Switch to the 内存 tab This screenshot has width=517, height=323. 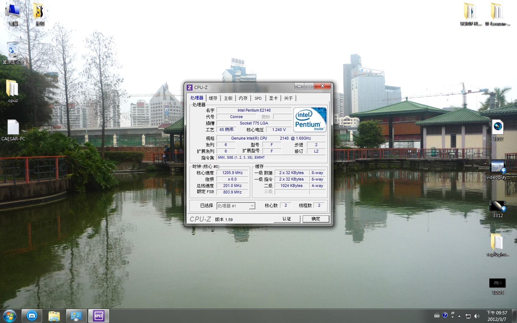coord(243,98)
